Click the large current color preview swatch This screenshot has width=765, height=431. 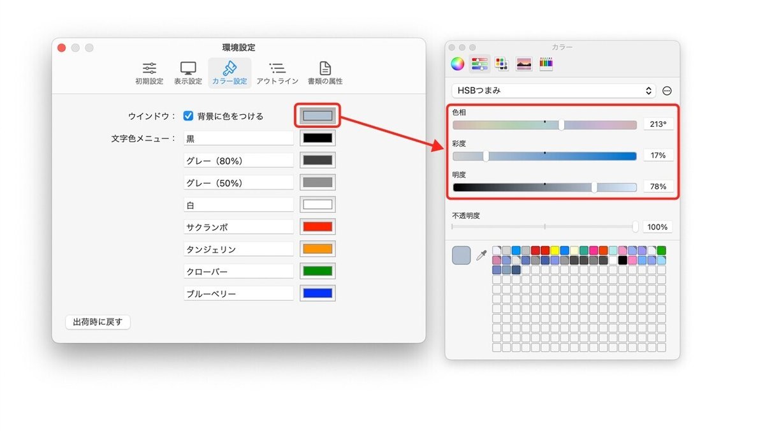(x=462, y=255)
